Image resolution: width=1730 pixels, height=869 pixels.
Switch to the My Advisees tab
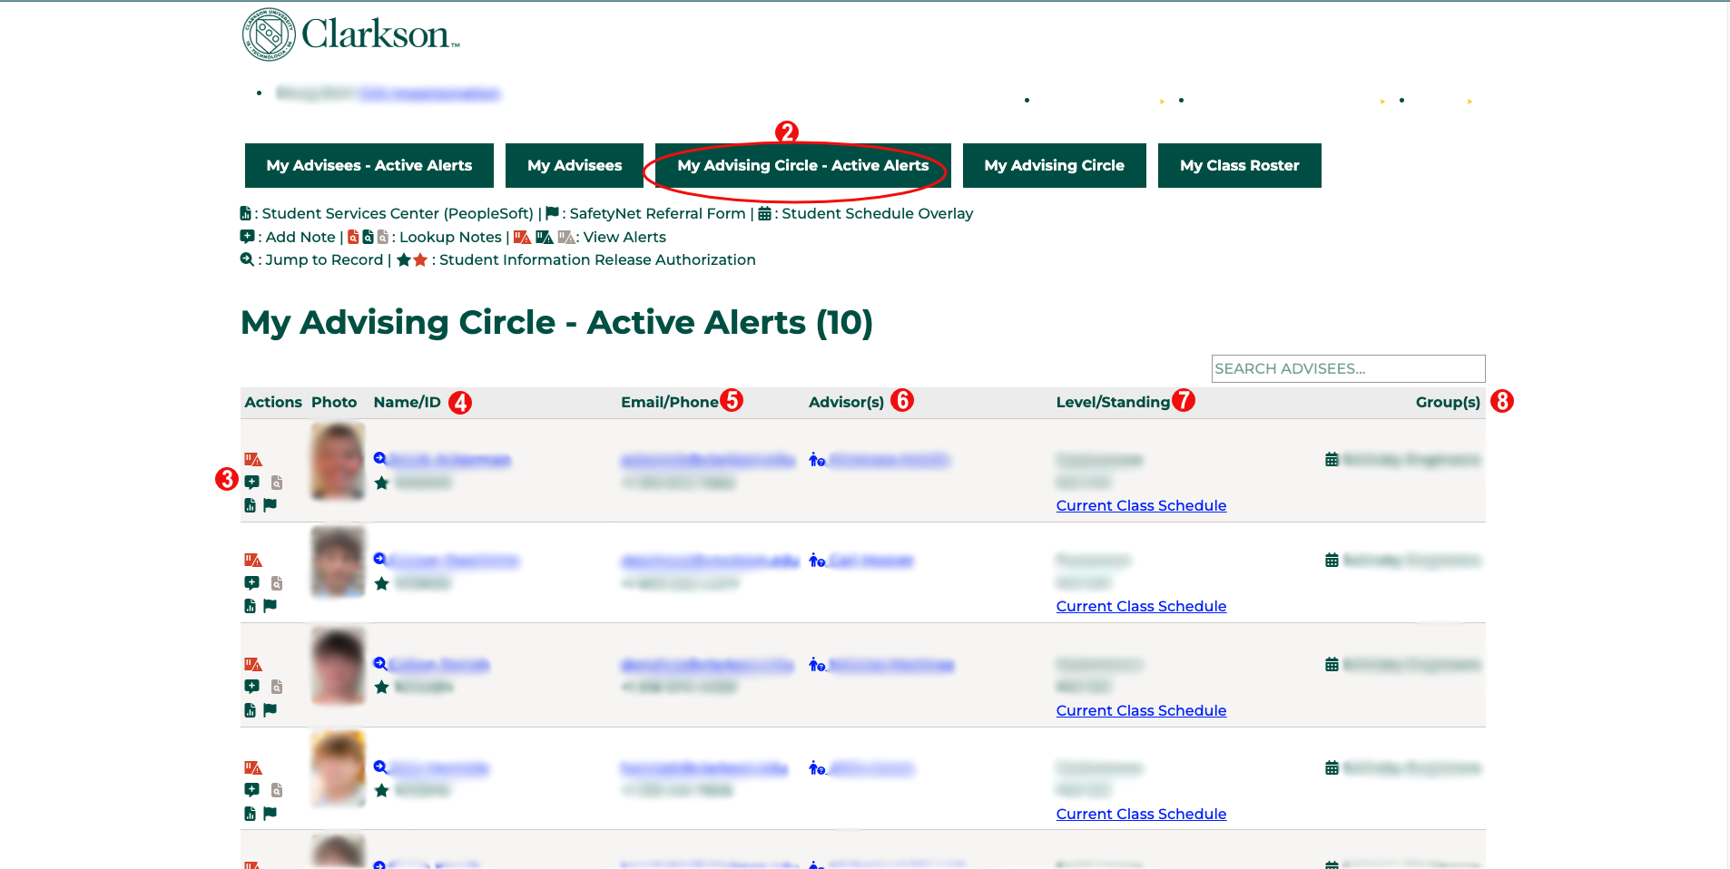[x=574, y=165]
